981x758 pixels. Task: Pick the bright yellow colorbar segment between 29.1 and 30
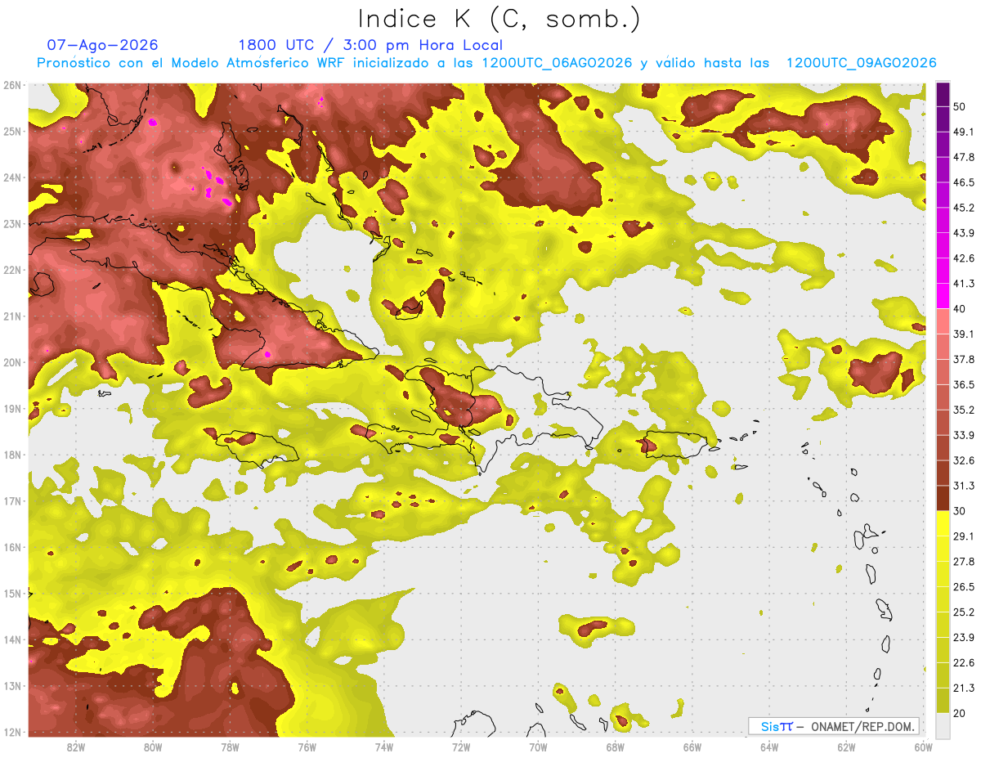pyautogui.click(x=943, y=523)
